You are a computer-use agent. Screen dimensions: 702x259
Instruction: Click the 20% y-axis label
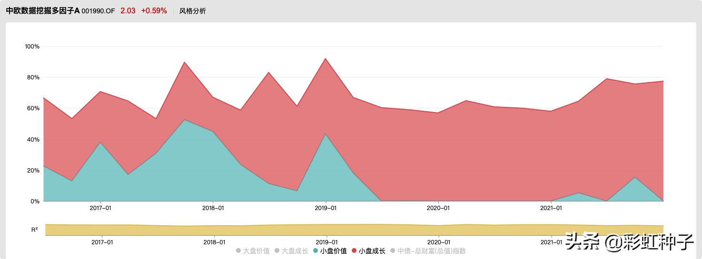coord(33,171)
